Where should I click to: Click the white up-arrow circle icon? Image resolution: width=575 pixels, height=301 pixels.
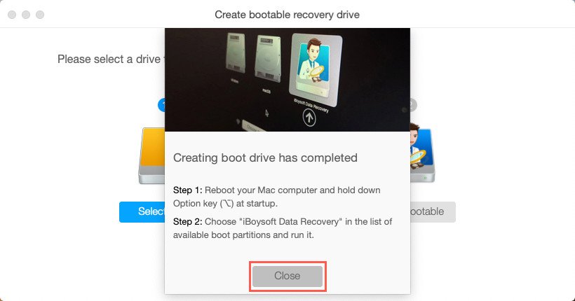tap(309, 118)
